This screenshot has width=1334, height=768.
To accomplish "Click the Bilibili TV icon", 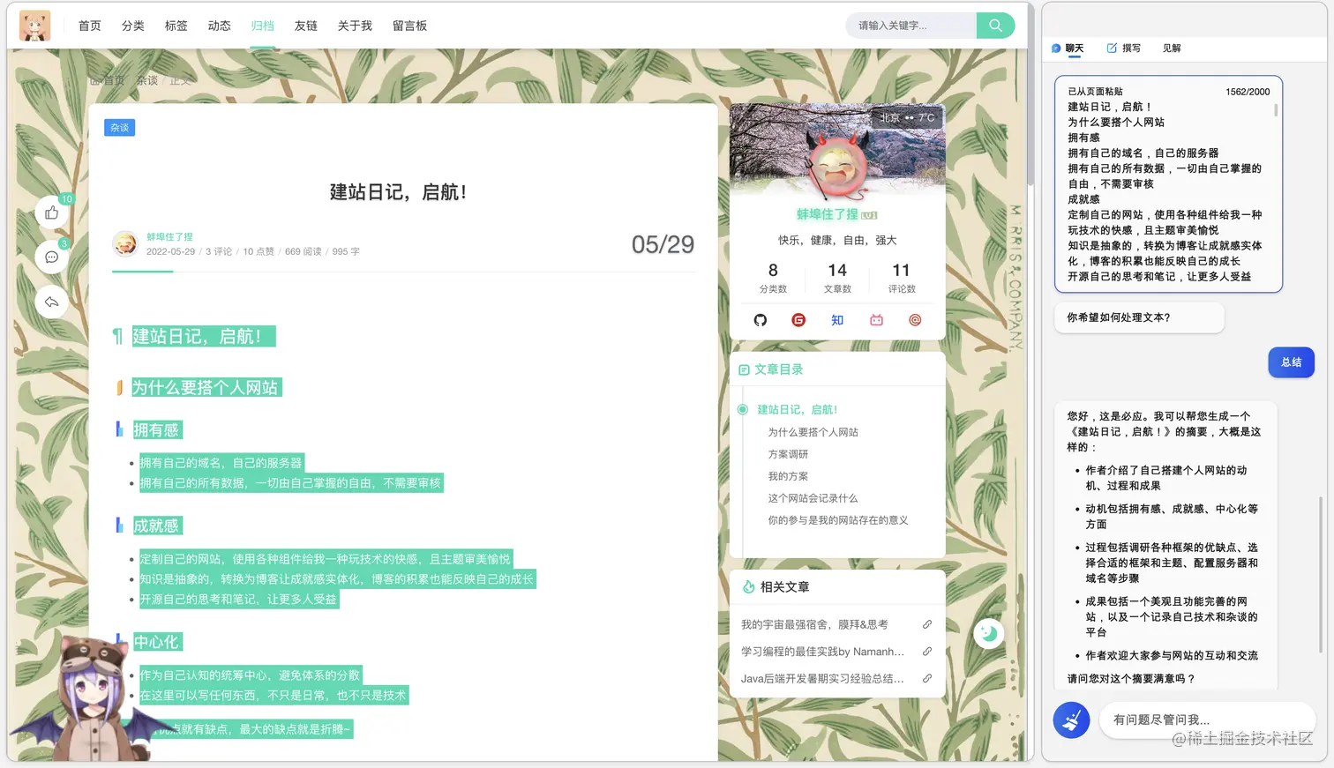I will click(x=875, y=320).
